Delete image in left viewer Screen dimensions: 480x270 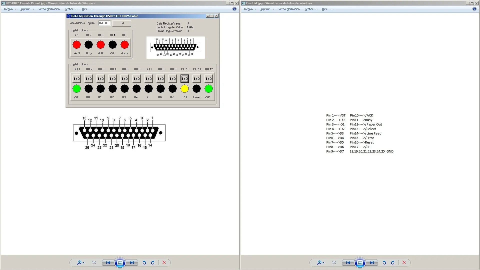[x=164, y=262]
